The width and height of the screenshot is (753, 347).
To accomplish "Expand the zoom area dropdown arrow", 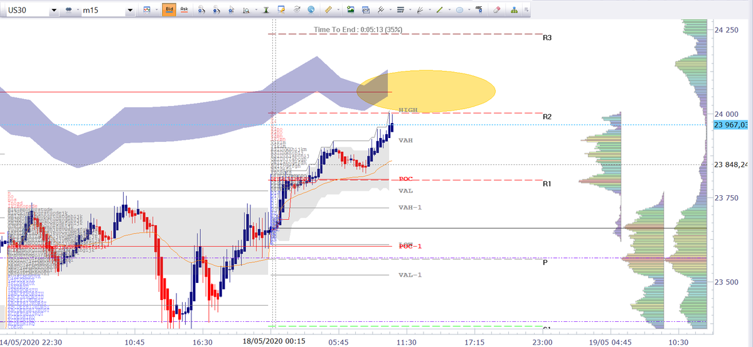I will click(x=256, y=10).
